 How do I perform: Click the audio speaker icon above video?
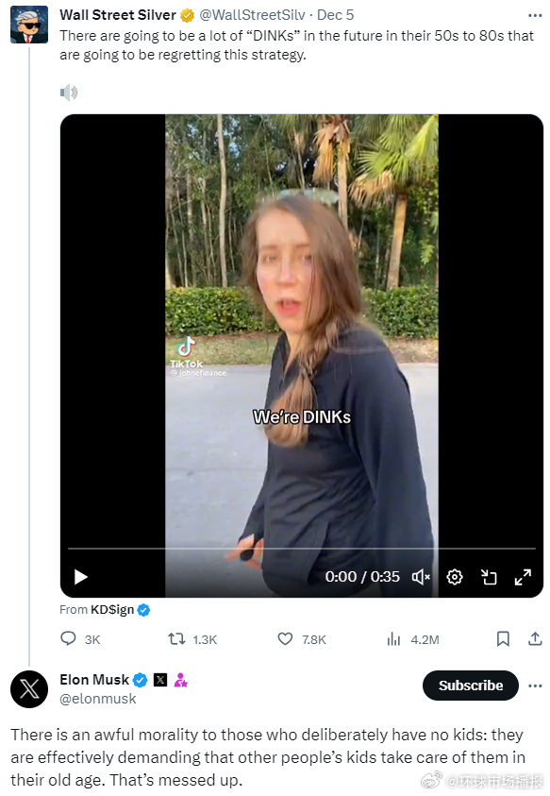tap(69, 93)
